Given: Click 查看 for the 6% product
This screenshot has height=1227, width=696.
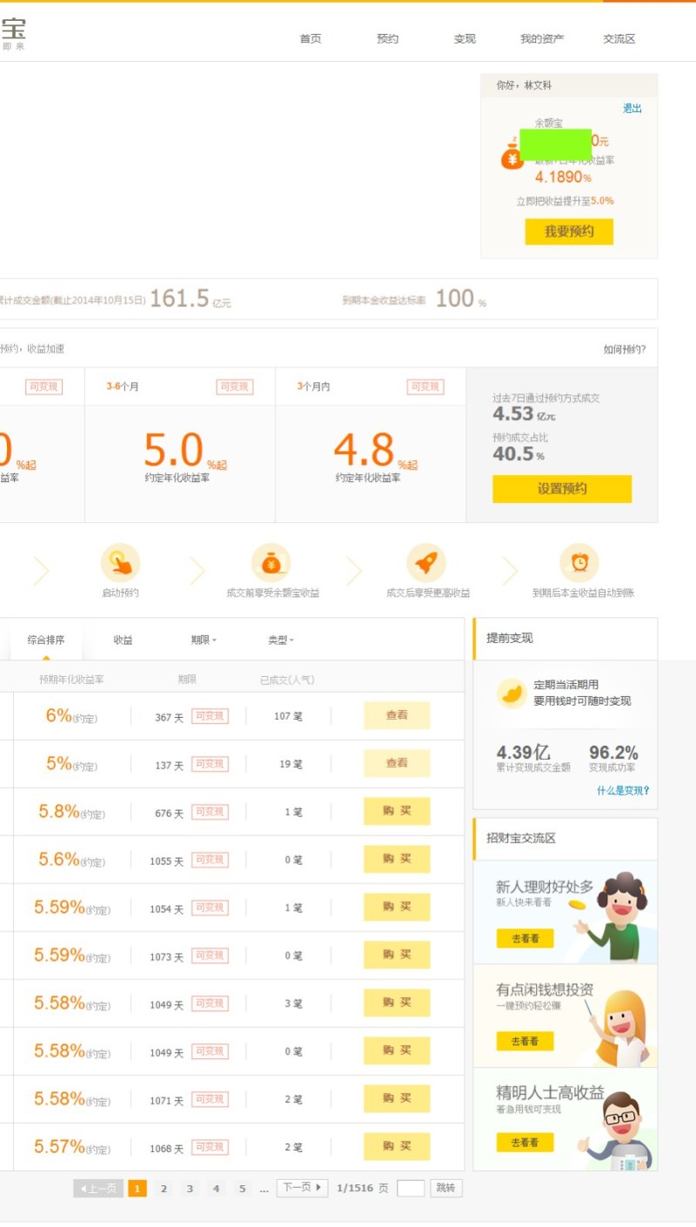Looking at the screenshot, I should pyautogui.click(x=396, y=715).
